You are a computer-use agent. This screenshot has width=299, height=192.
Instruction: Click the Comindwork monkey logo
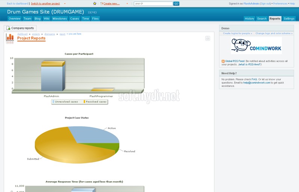(x=256, y=45)
